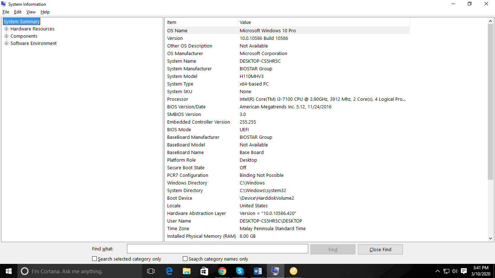Click the Close Find button
Screen dimensions: 495x278
pos(380,249)
